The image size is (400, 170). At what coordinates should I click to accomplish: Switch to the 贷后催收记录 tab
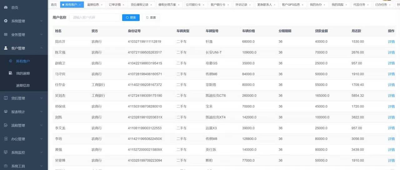coord(139,5)
